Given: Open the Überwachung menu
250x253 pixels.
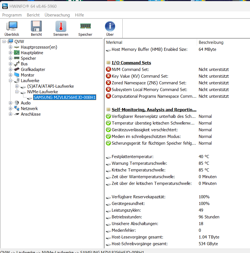Looking at the screenshot, I should coord(57,15).
